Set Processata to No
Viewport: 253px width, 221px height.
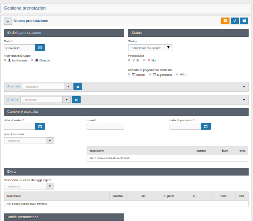pos(144,60)
